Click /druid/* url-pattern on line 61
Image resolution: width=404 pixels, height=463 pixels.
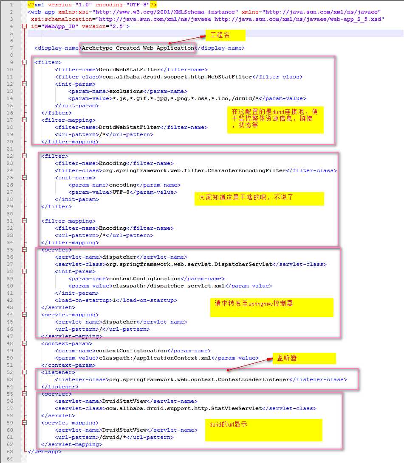pos(113,437)
